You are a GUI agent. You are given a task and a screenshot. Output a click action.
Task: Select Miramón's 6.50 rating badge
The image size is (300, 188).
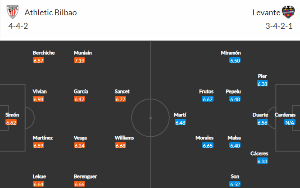[x=235, y=61]
